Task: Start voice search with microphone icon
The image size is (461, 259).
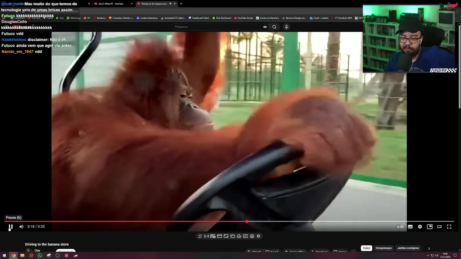Action: (286, 27)
